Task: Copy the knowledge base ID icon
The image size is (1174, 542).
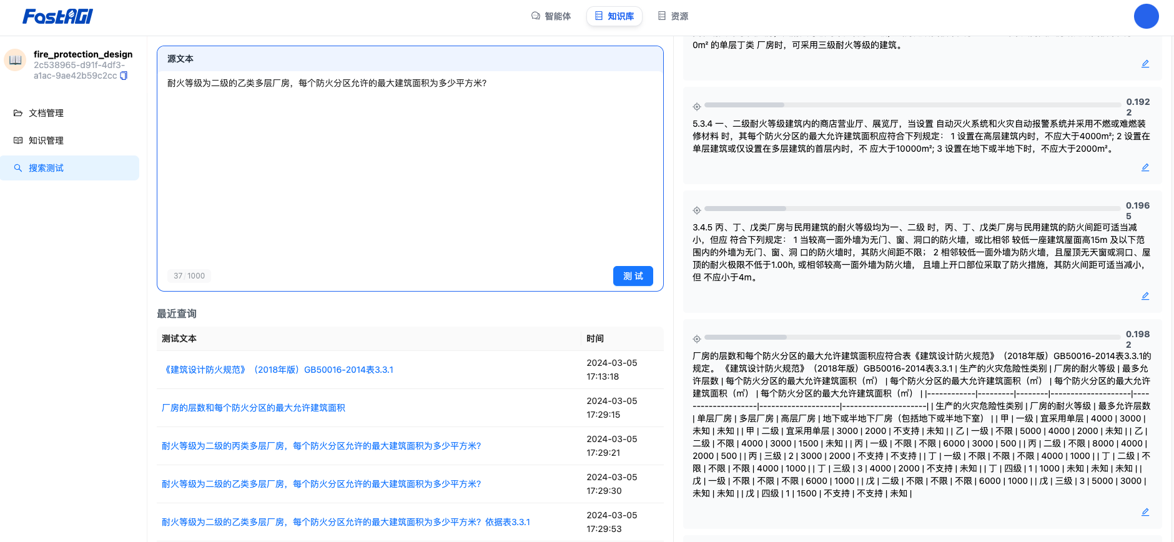Action: click(x=124, y=76)
